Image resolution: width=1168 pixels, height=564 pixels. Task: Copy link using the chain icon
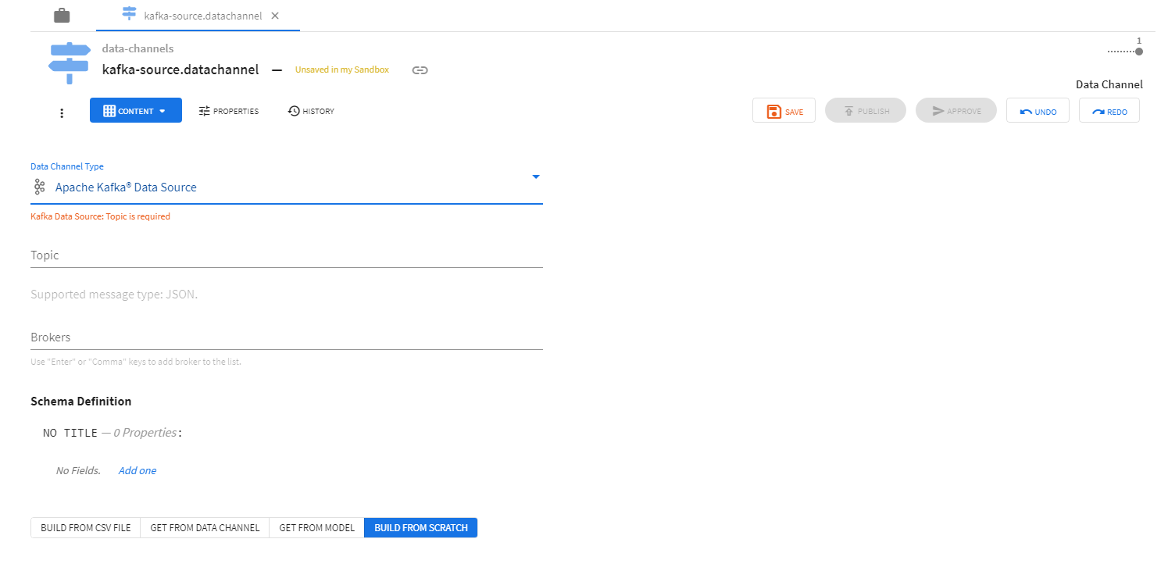[x=420, y=70]
